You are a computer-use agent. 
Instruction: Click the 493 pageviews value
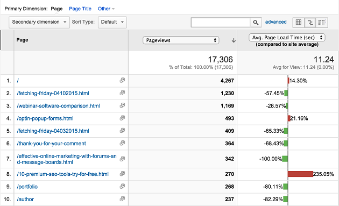[x=229, y=118]
